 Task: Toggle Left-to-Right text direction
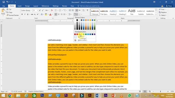coord(77,10)
